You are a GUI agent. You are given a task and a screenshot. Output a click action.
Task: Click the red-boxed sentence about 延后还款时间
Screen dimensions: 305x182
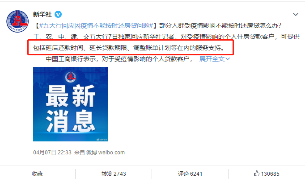129,48
